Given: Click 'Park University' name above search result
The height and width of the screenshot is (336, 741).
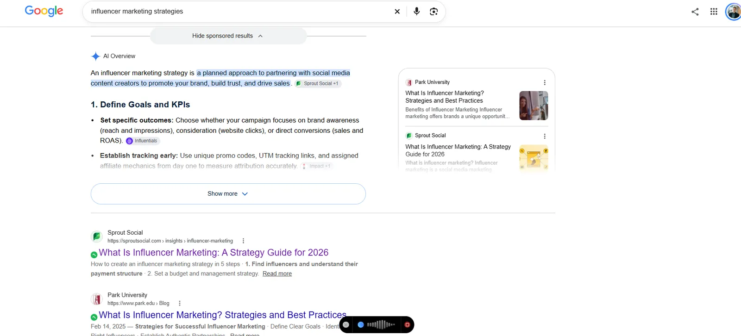Looking at the screenshot, I should click(127, 295).
